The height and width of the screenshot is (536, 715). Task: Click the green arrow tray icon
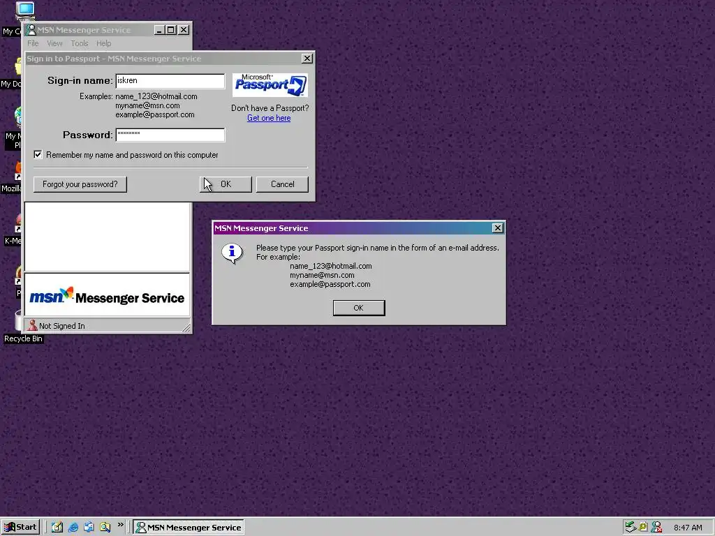coord(631,528)
